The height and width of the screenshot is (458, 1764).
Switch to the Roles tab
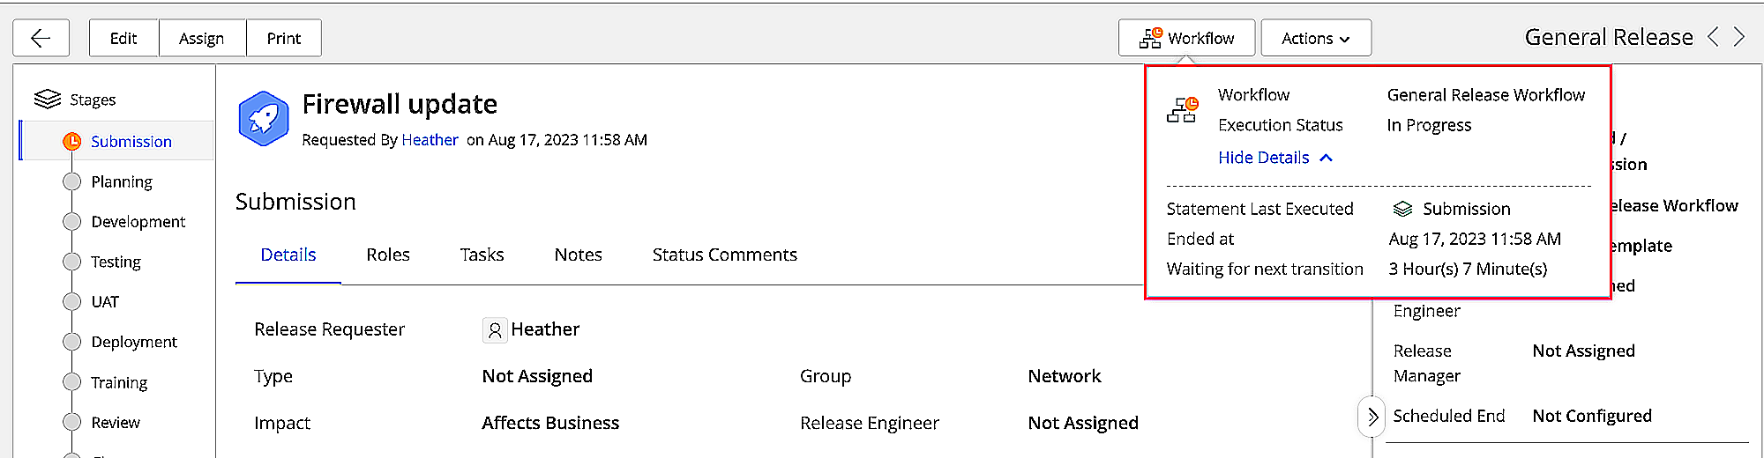[x=388, y=255]
